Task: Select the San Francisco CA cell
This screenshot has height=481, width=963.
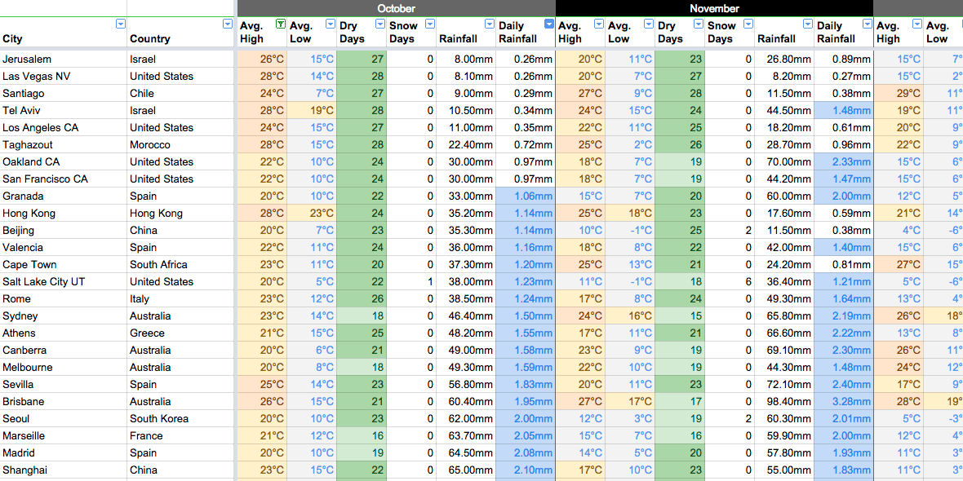Action: tap(64, 179)
